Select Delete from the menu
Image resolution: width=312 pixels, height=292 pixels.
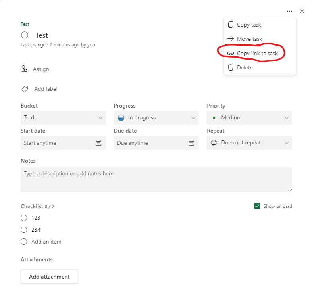click(260, 67)
